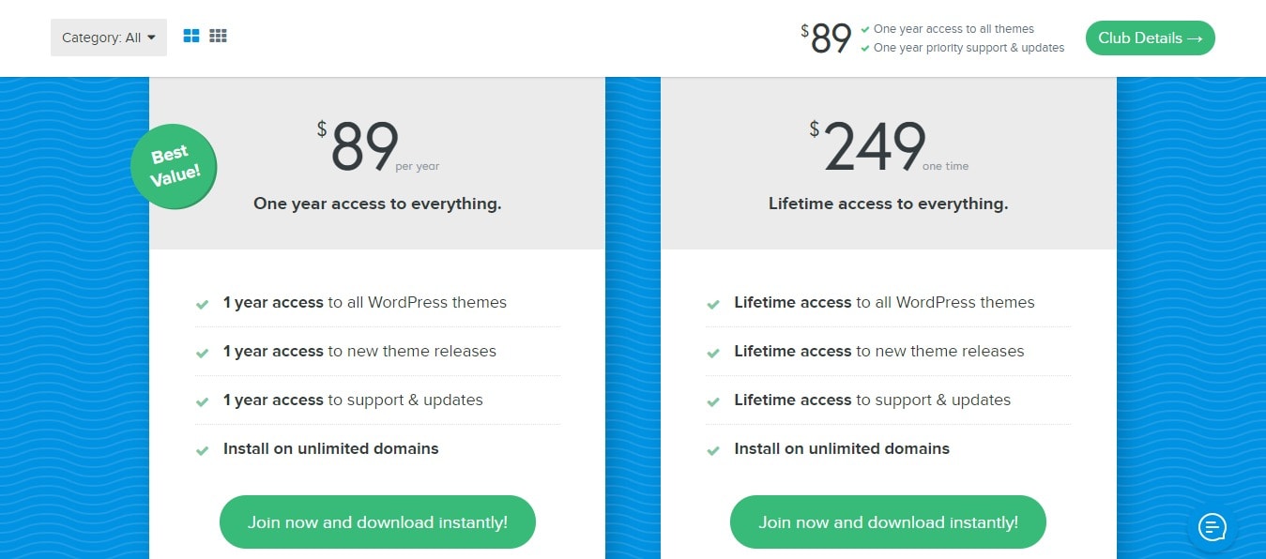The image size is (1266, 559).
Task: Switch to two-column grid view icon
Action: [x=191, y=37]
